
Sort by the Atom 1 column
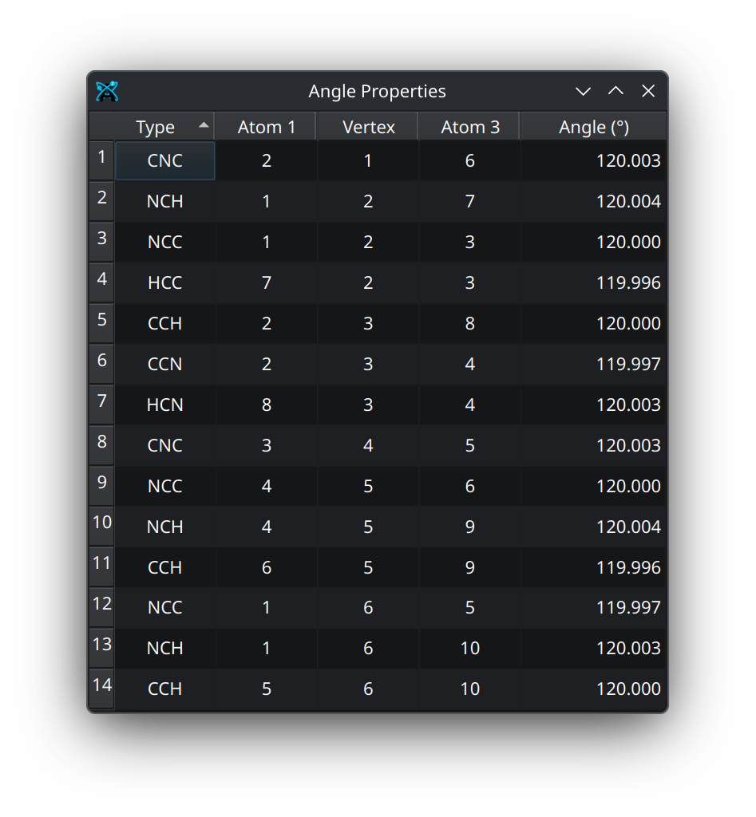click(266, 127)
